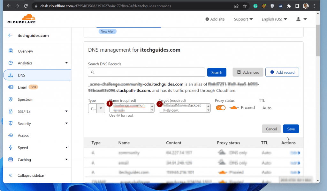Focus the Search DNS Records field

[146, 72]
